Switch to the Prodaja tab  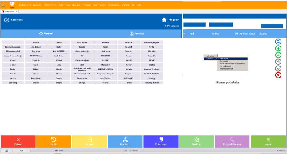pos(136,34)
